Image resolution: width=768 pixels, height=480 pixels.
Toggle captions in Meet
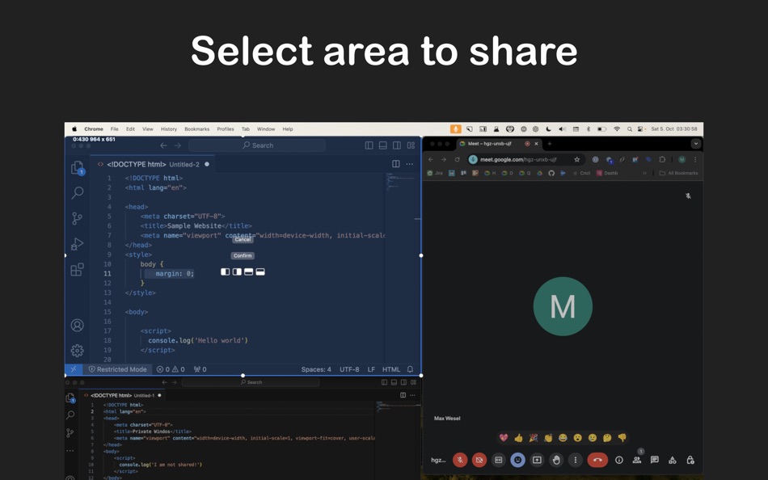click(x=498, y=460)
